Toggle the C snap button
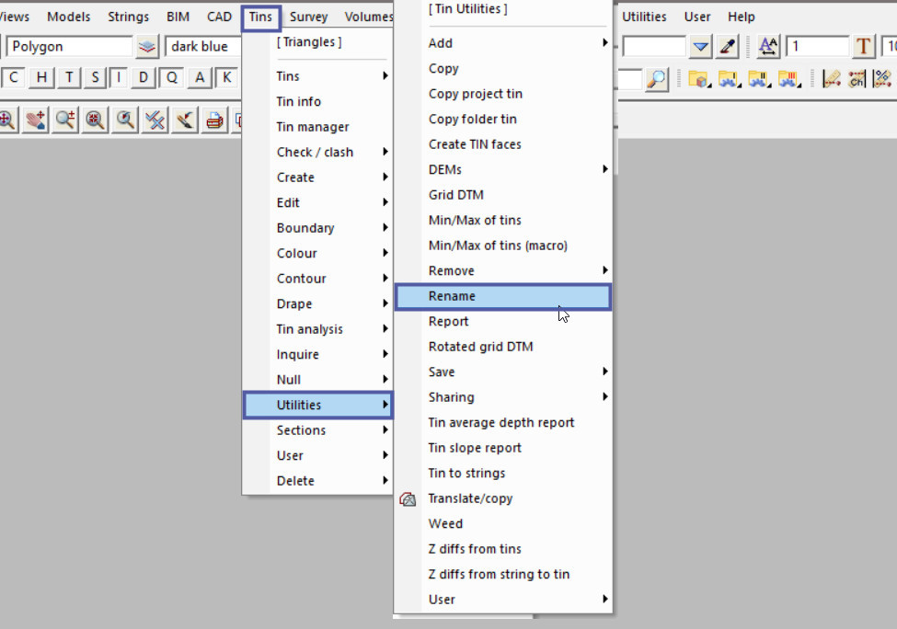Viewport: 897px width, 629px height. click(14, 78)
